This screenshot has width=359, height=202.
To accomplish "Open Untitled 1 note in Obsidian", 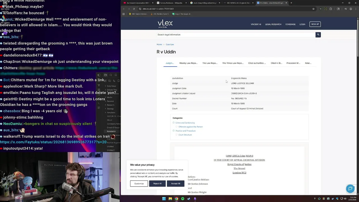I will coord(111,150).
